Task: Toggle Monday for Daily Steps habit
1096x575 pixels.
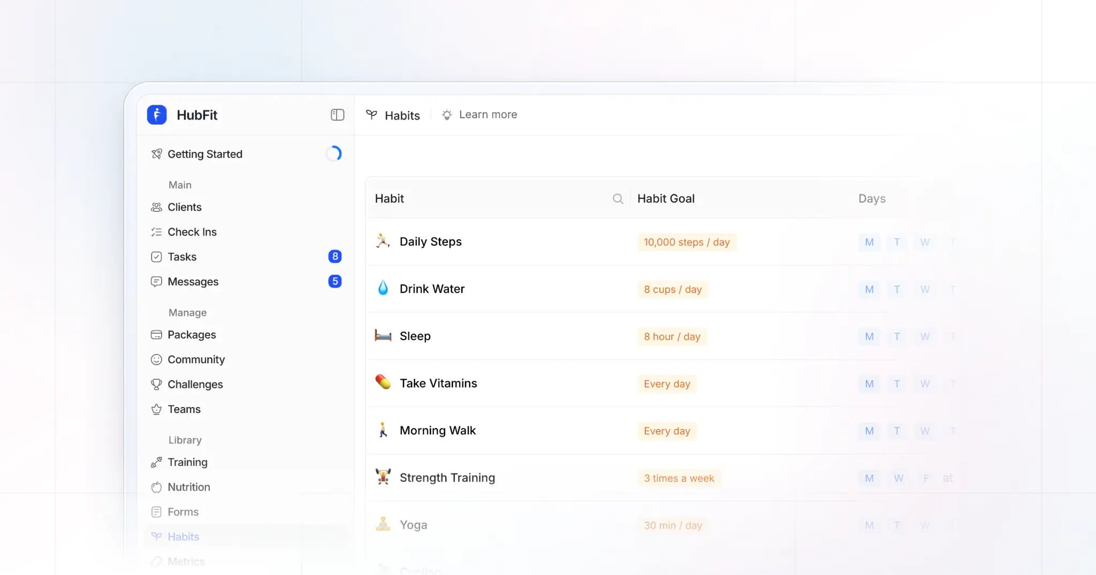Action: [869, 242]
